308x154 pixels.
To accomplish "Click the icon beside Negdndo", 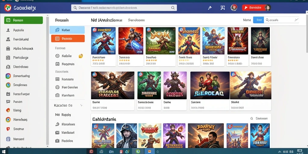I will coord(57,64).
